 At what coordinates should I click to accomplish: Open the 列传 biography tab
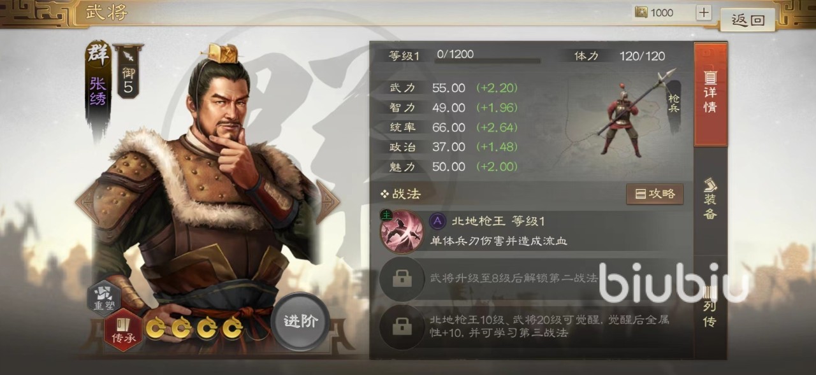point(710,306)
